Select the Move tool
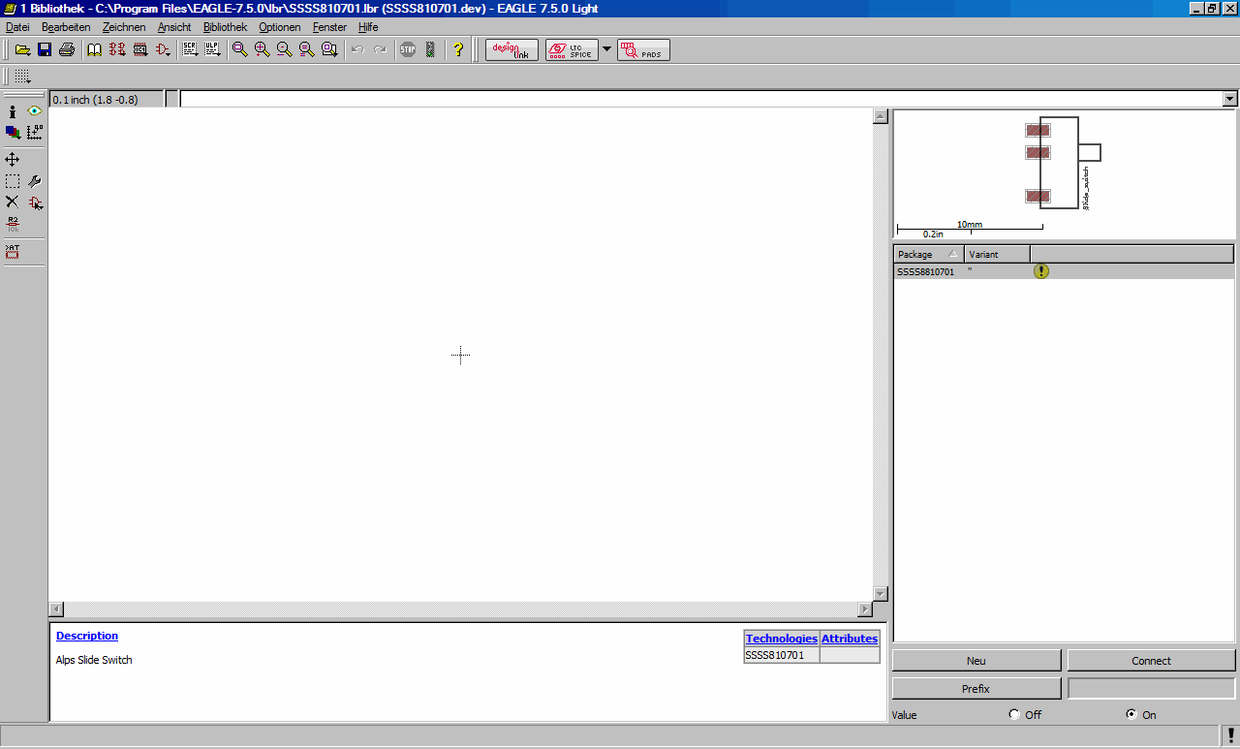 click(13, 159)
